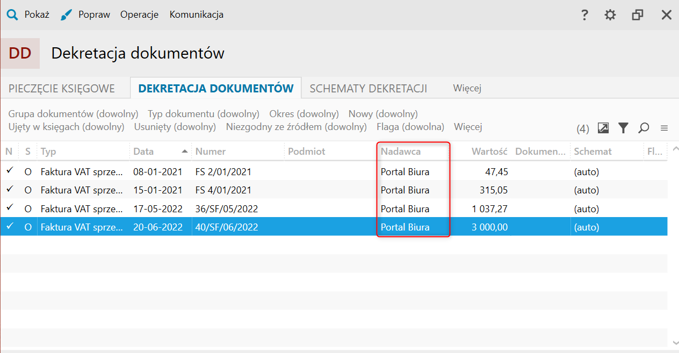The height and width of the screenshot is (353, 679).
Task: Open Okres filter dropdown
Action: (x=304, y=114)
